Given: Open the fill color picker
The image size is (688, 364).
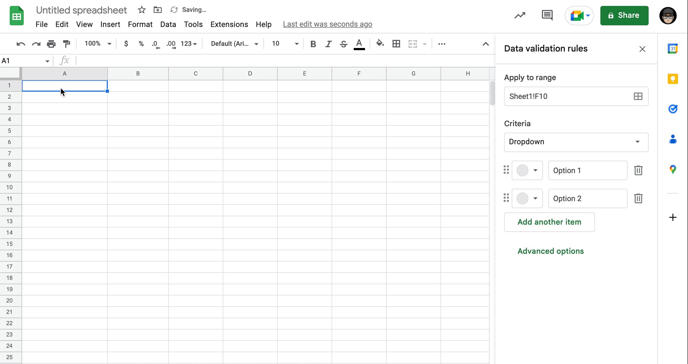Looking at the screenshot, I should (x=380, y=44).
